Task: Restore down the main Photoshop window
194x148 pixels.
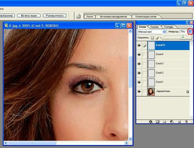Action: click(185, 3)
